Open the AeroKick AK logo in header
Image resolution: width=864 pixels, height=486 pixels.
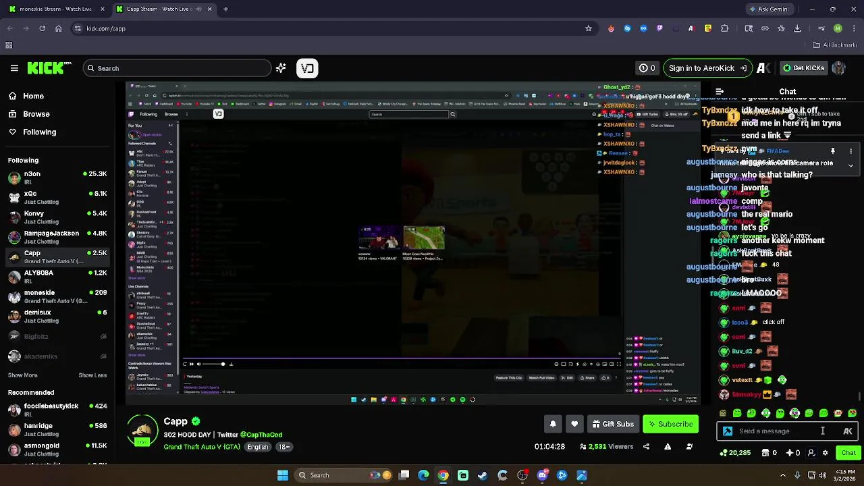click(x=763, y=68)
